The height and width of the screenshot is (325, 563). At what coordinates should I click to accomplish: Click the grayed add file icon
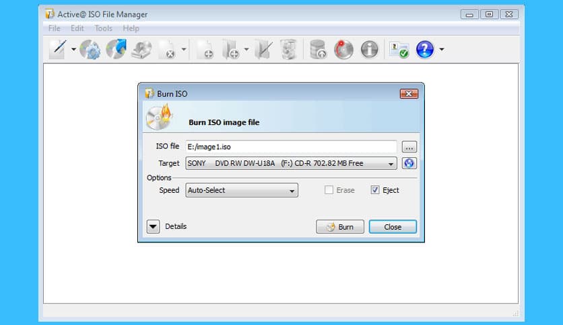(x=205, y=50)
